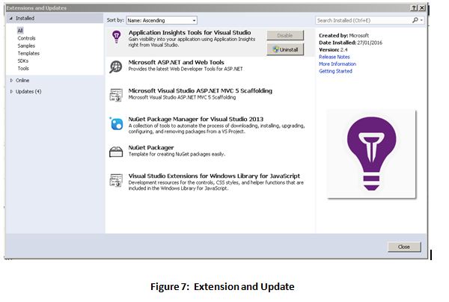Select the NuGet Packager title
The image size is (449, 302).
click(151, 147)
